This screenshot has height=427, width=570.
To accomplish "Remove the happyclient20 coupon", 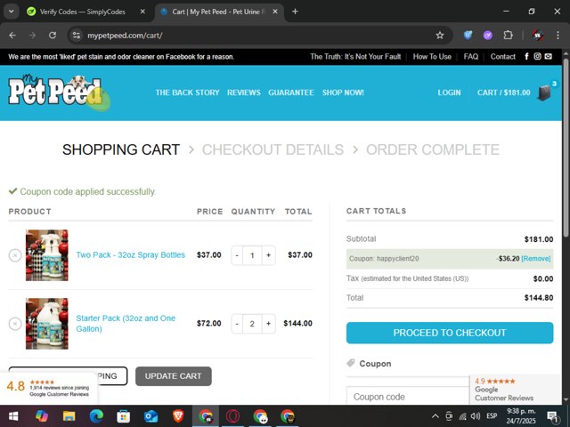I will pyautogui.click(x=536, y=259).
